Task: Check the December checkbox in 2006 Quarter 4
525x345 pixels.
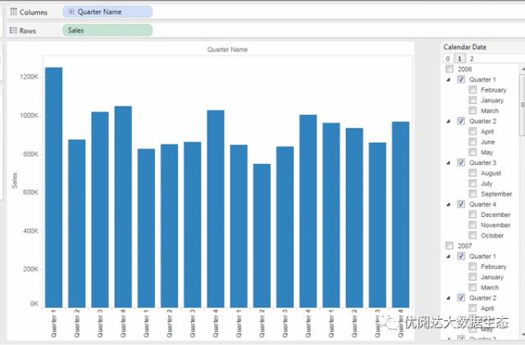Action: coord(472,215)
